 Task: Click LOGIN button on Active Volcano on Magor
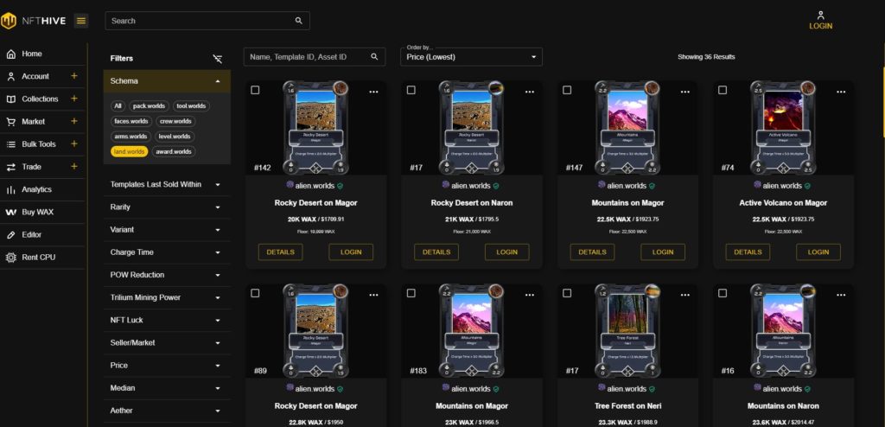818,252
